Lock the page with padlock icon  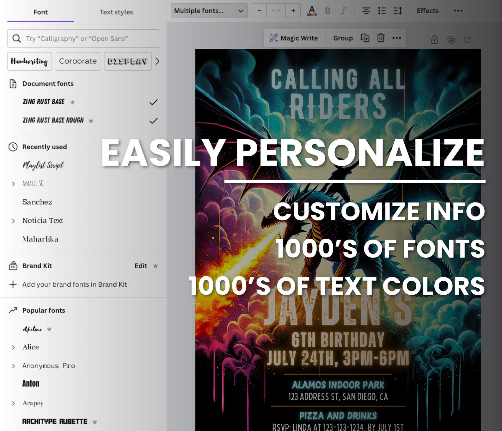tap(434, 40)
